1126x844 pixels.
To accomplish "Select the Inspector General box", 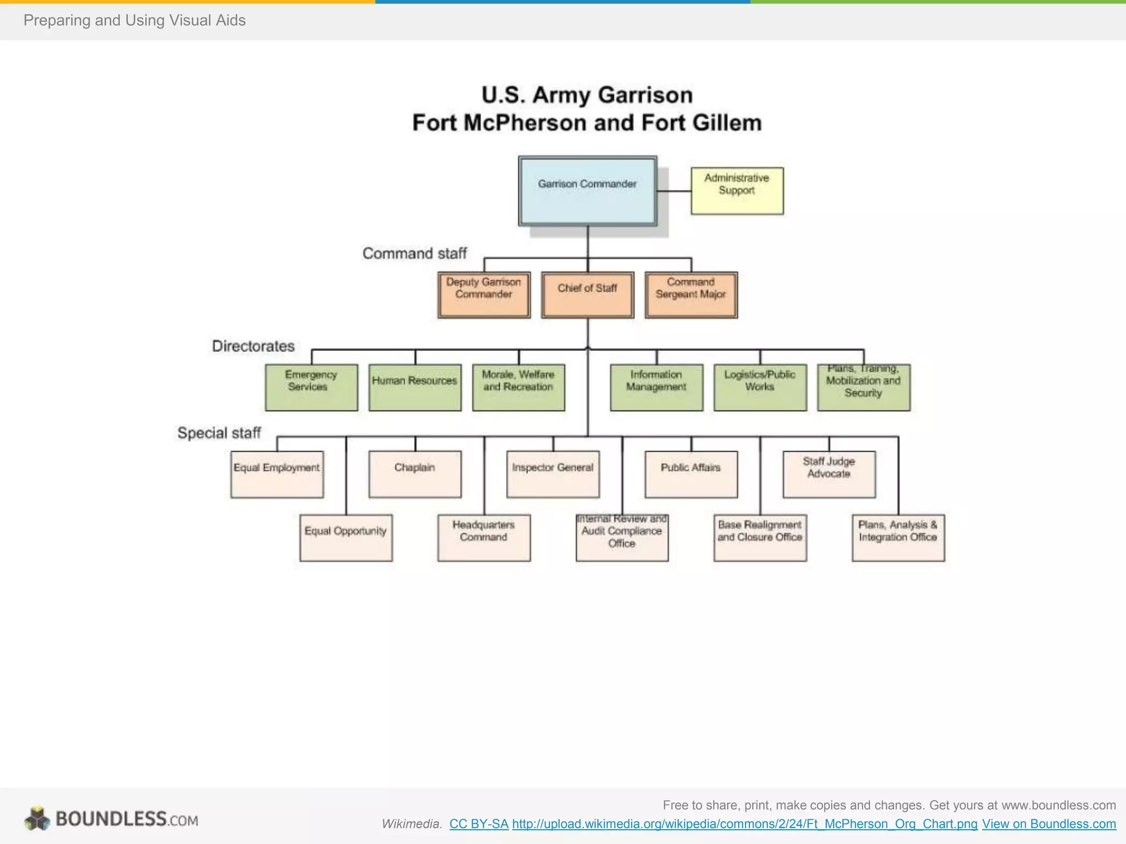I will coord(553,474).
